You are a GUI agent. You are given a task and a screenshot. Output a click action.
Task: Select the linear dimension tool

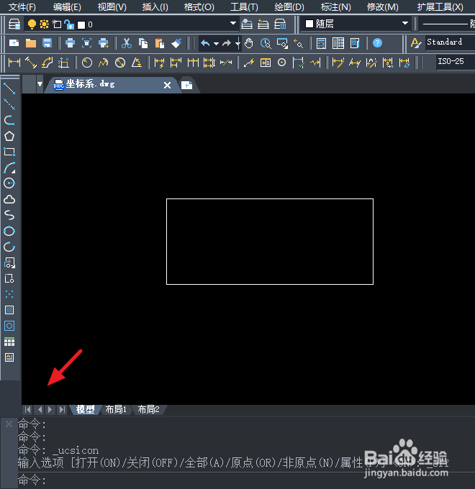[x=14, y=63]
